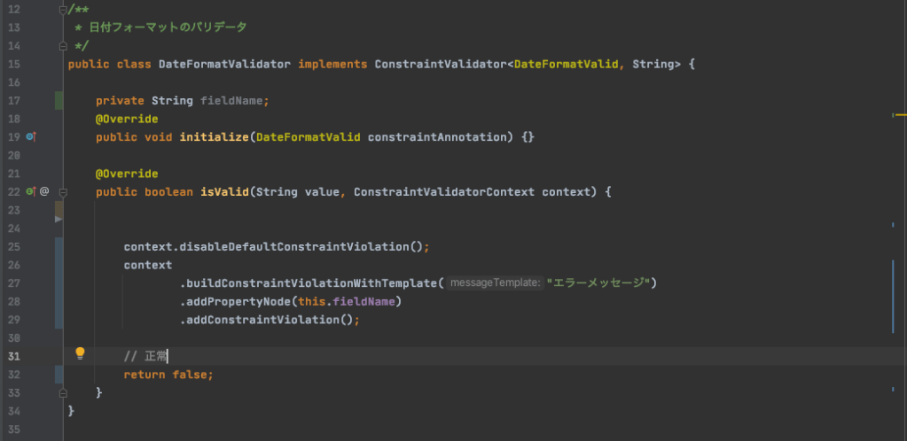The image size is (907, 441).
Task: Click the fold end marker on line 33
Action: pyautogui.click(x=62, y=392)
